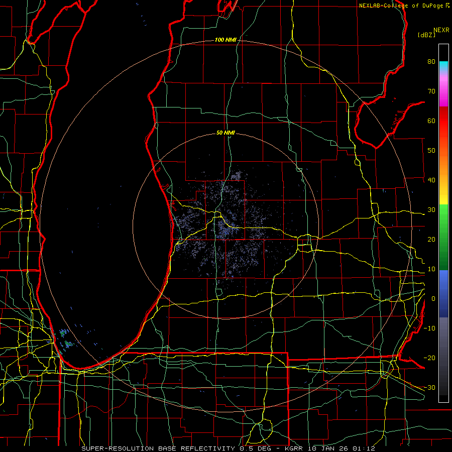Click the -20 dBZ scale label
The width and height of the screenshot is (452, 452).
[x=429, y=358]
